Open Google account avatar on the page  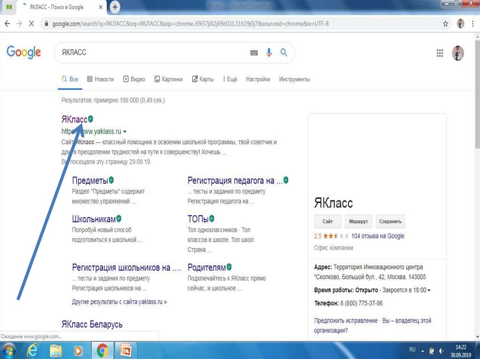coord(458,53)
